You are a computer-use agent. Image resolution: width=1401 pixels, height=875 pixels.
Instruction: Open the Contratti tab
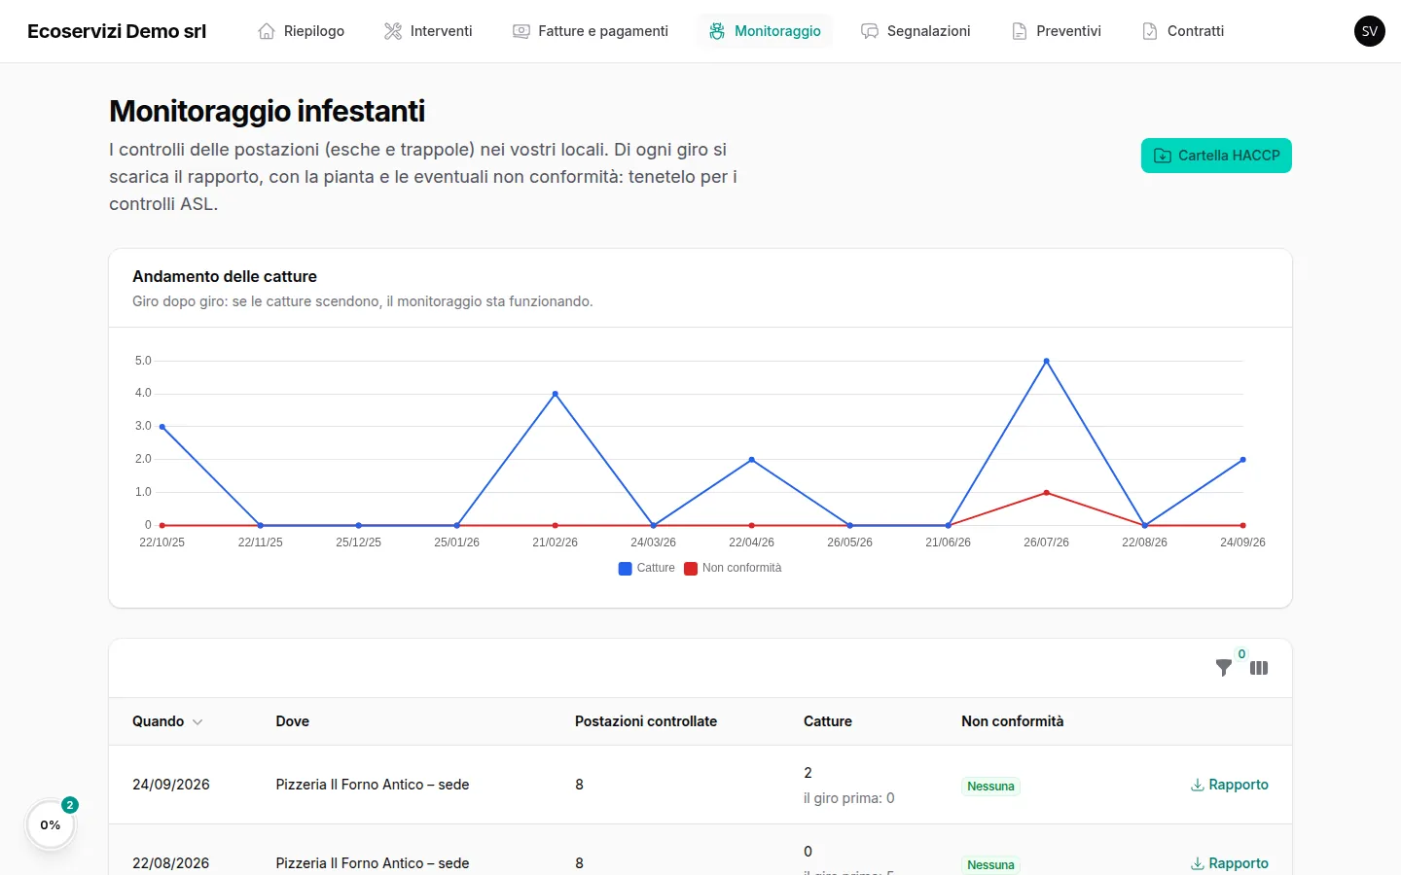point(1182,31)
